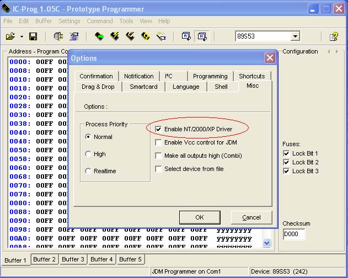The height and width of the screenshot is (278, 348).
Task: Open the Settings menu
Action: pyautogui.click(x=69, y=21)
